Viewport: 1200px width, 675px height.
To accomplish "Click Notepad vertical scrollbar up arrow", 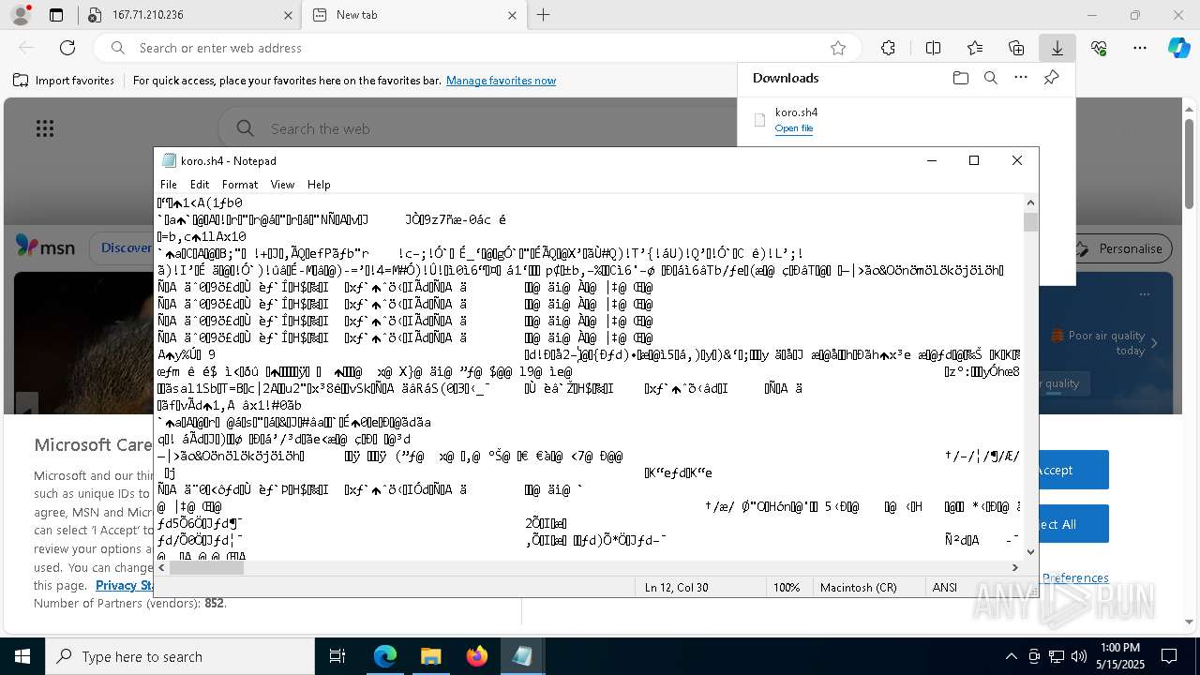I will [x=1030, y=202].
